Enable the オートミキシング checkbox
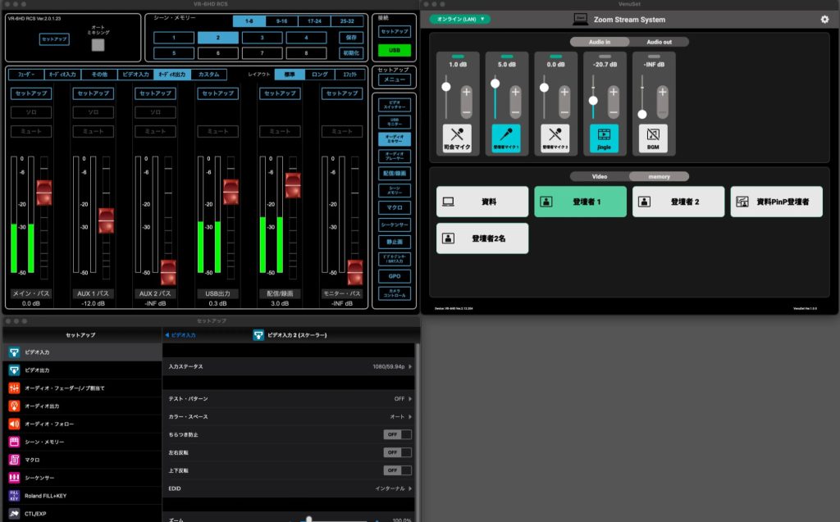This screenshot has height=522, width=840. tap(98, 45)
